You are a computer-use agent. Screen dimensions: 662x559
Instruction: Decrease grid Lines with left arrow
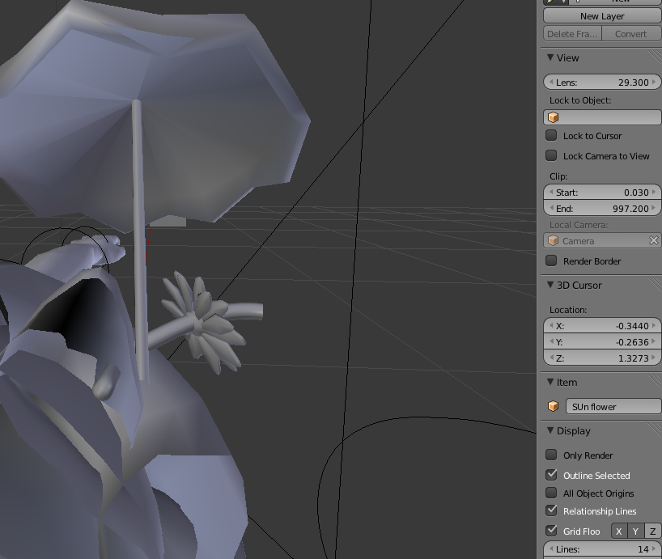click(551, 549)
